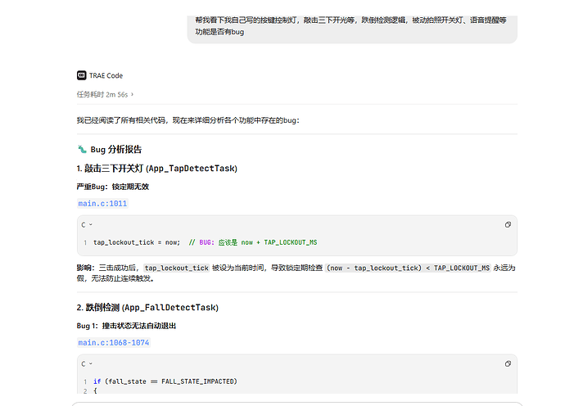The image size is (565, 406).
Task: Copy the fall_state code block
Action: 508,364
